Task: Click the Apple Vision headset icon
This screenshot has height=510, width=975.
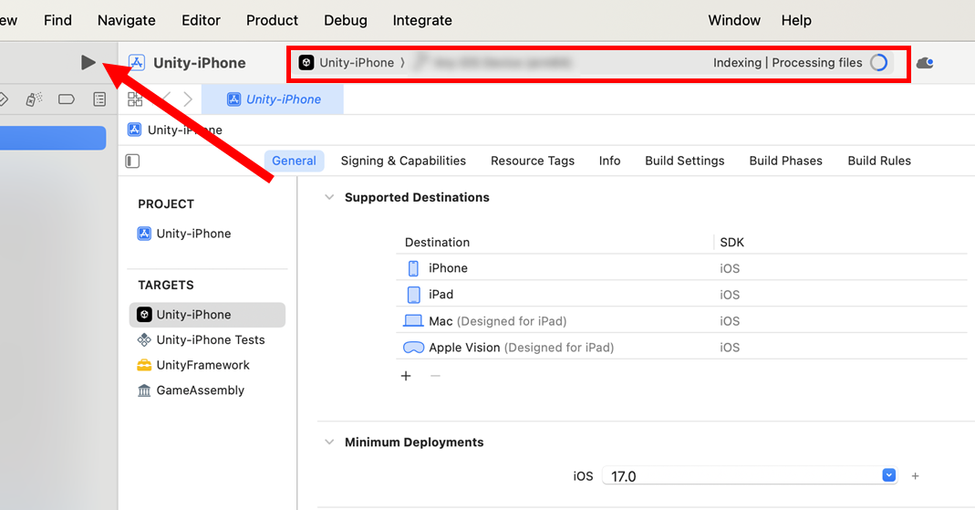Action: point(413,347)
